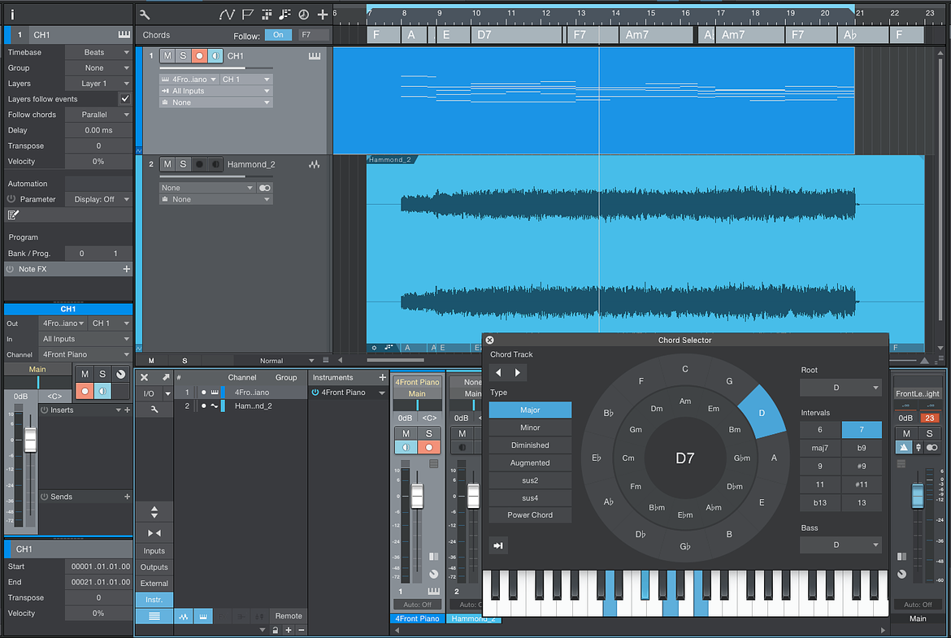Open Chord Selector Bass dropdown
Viewport: 951px width, 638px height.
(x=840, y=545)
